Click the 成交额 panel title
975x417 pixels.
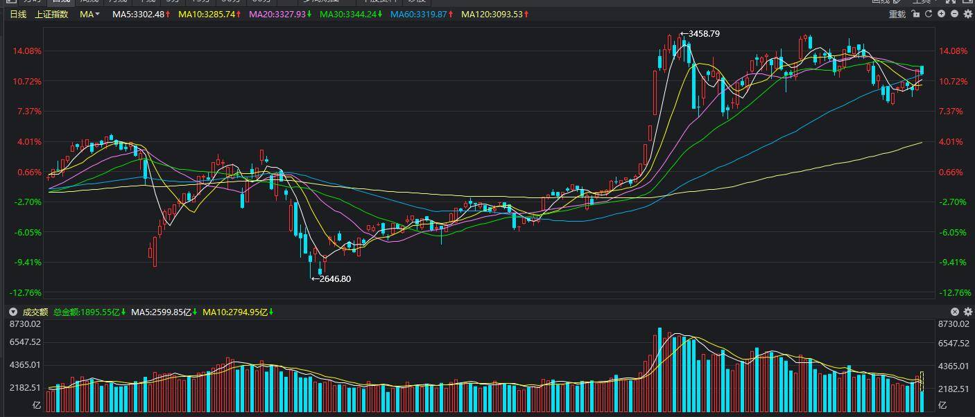35,312
